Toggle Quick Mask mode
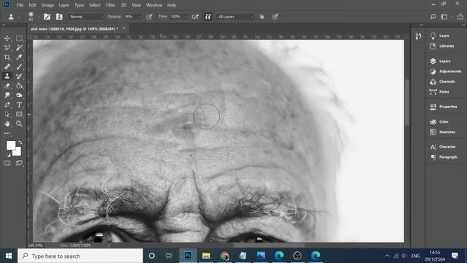 pyautogui.click(x=7, y=163)
